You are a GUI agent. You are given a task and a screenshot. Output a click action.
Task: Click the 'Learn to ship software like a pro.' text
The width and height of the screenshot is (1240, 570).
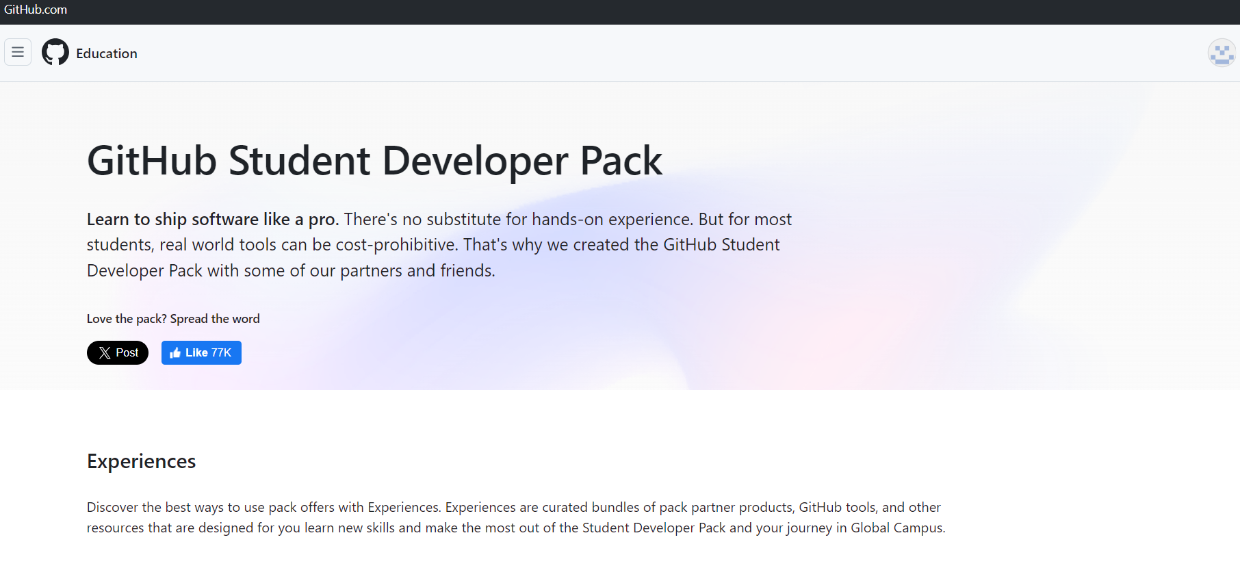tap(213, 219)
